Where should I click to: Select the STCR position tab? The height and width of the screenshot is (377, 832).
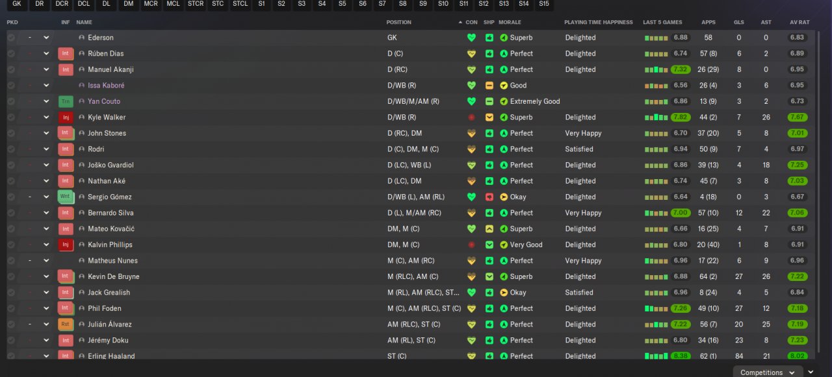pos(196,4)
